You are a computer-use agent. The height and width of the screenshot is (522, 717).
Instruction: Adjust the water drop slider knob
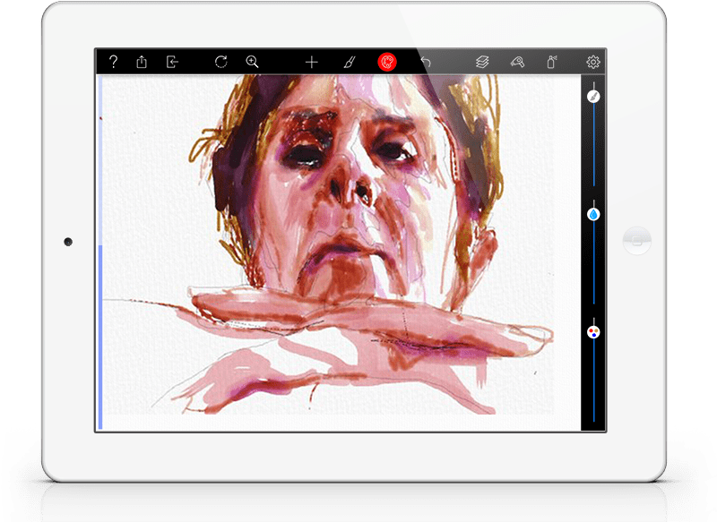(593, 214)
